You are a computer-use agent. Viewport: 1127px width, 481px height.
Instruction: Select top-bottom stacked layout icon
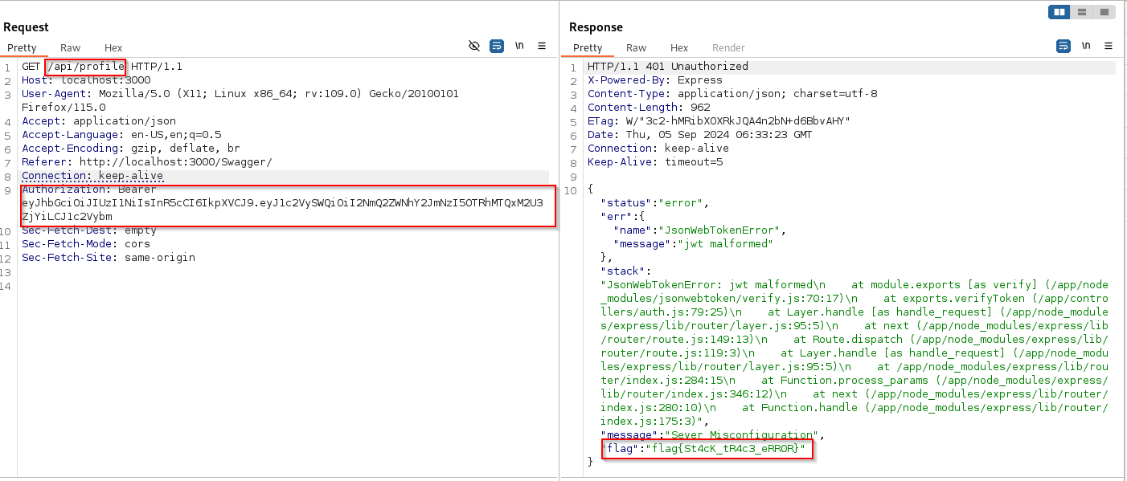(x=1082, y=12)
